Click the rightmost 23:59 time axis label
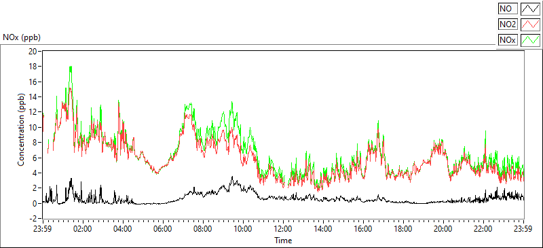Screen dimensions: 543x248 [523, 229]
